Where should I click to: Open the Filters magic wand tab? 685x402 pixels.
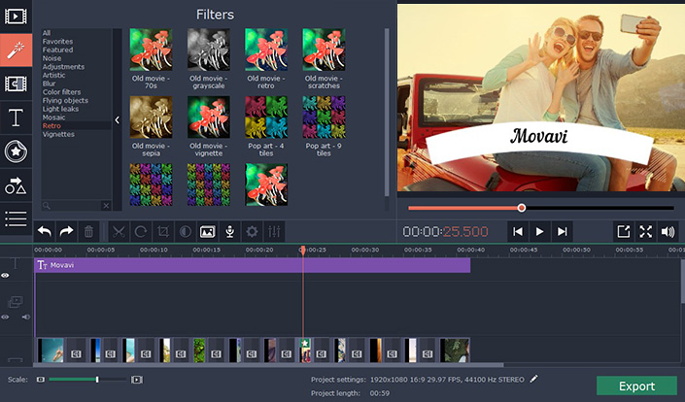pyautogui.click(x=16, y=50)
